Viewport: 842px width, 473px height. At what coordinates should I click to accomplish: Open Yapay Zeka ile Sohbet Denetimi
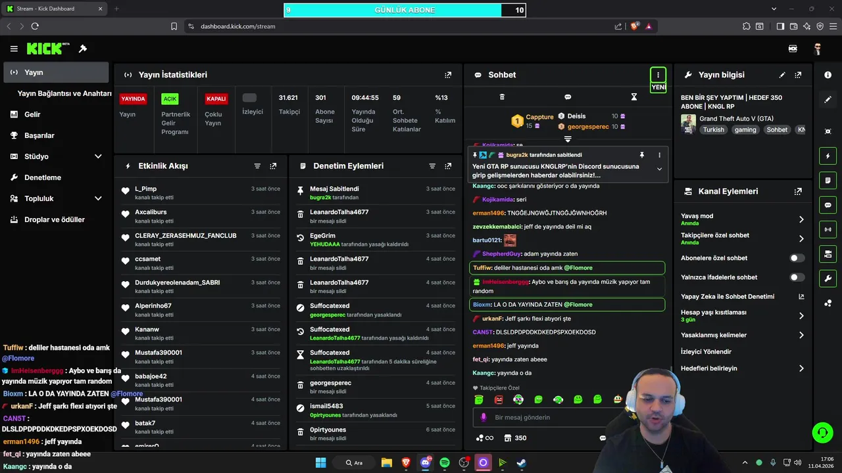[743, 296]
